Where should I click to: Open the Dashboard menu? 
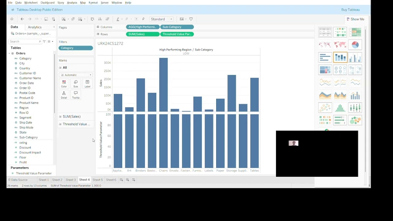pyautogui.click(x=48, y=2)
